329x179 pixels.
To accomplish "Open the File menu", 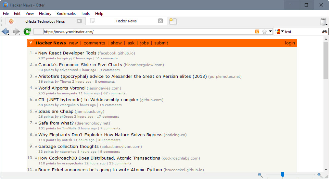I will (x=6, y=14).
